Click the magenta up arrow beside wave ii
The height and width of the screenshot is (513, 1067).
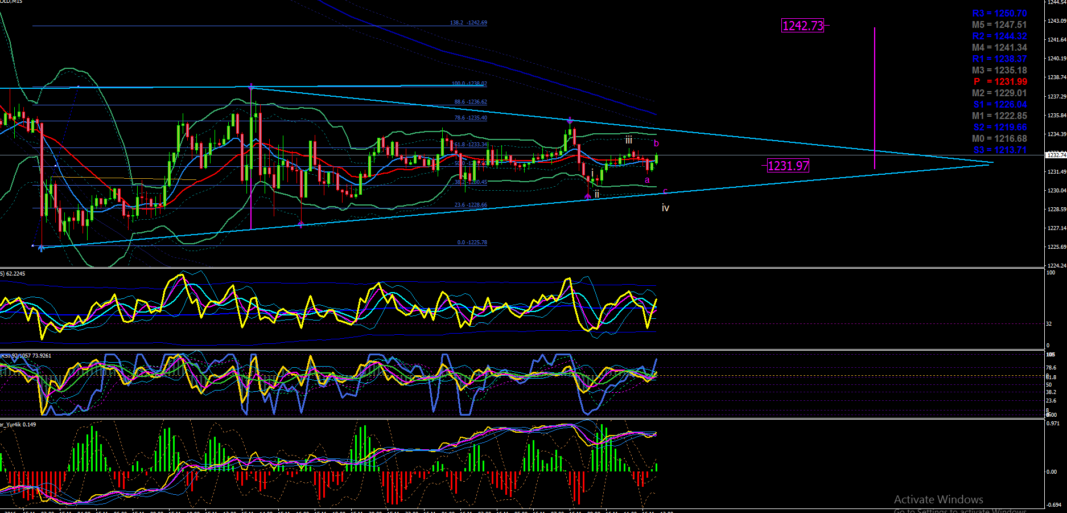tap(587, 196)
